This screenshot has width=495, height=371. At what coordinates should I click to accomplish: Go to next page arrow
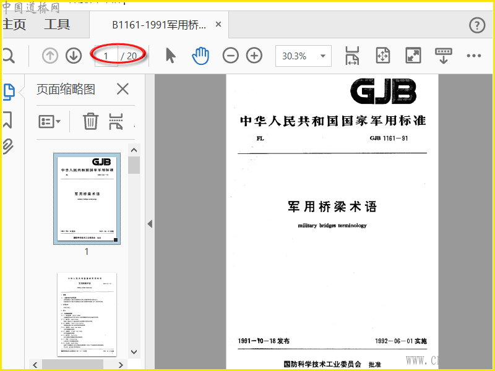click(74, 56)
